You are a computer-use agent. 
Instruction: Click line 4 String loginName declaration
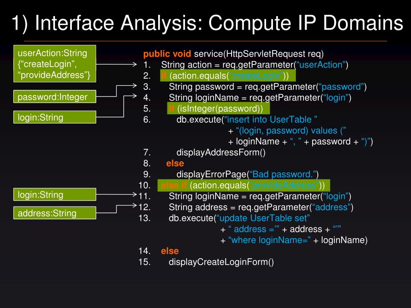[260, 98]
